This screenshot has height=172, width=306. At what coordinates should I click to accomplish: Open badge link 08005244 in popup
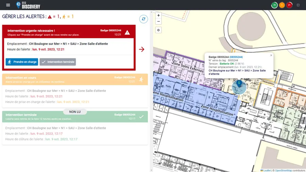point(236,57)
